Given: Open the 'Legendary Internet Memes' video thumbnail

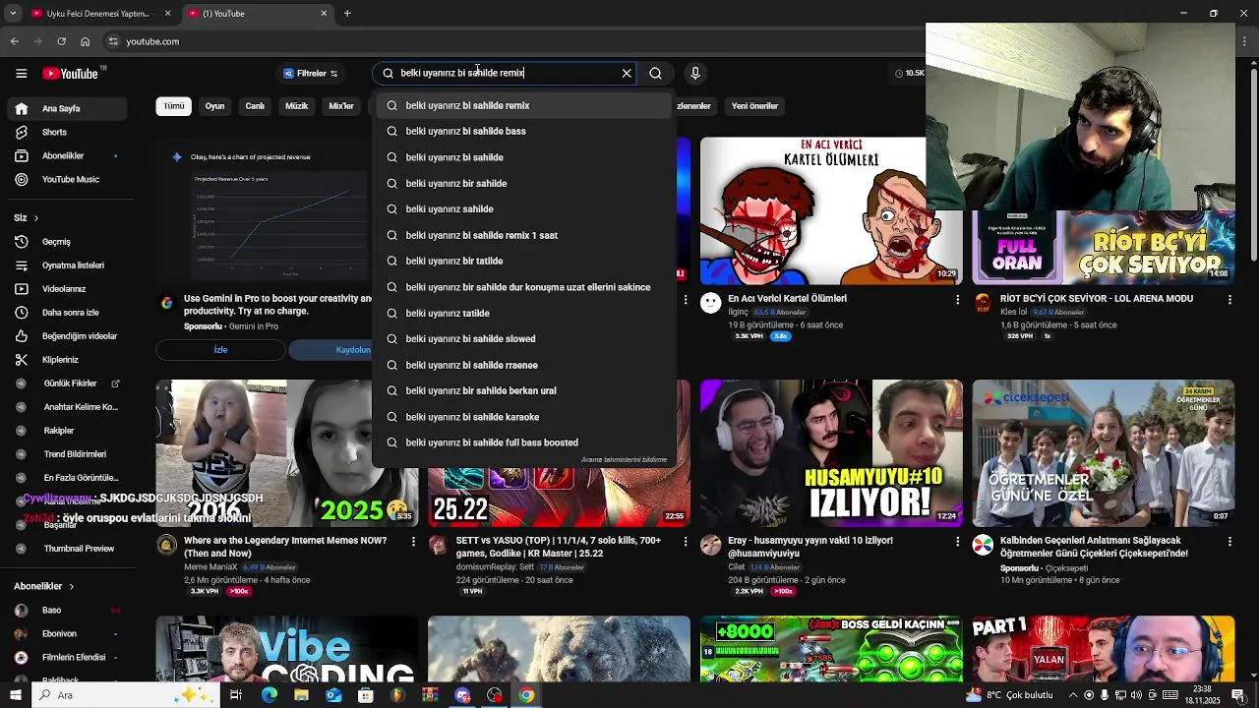Looking at the screenshot, I should 286,453.
